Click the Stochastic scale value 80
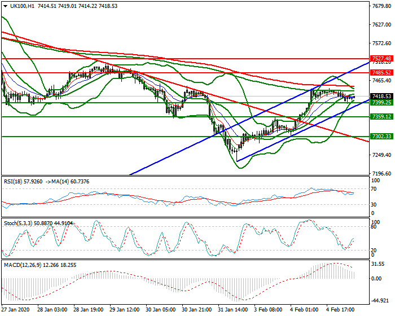This screenshot has height=316, width=395. coord(374,227)
